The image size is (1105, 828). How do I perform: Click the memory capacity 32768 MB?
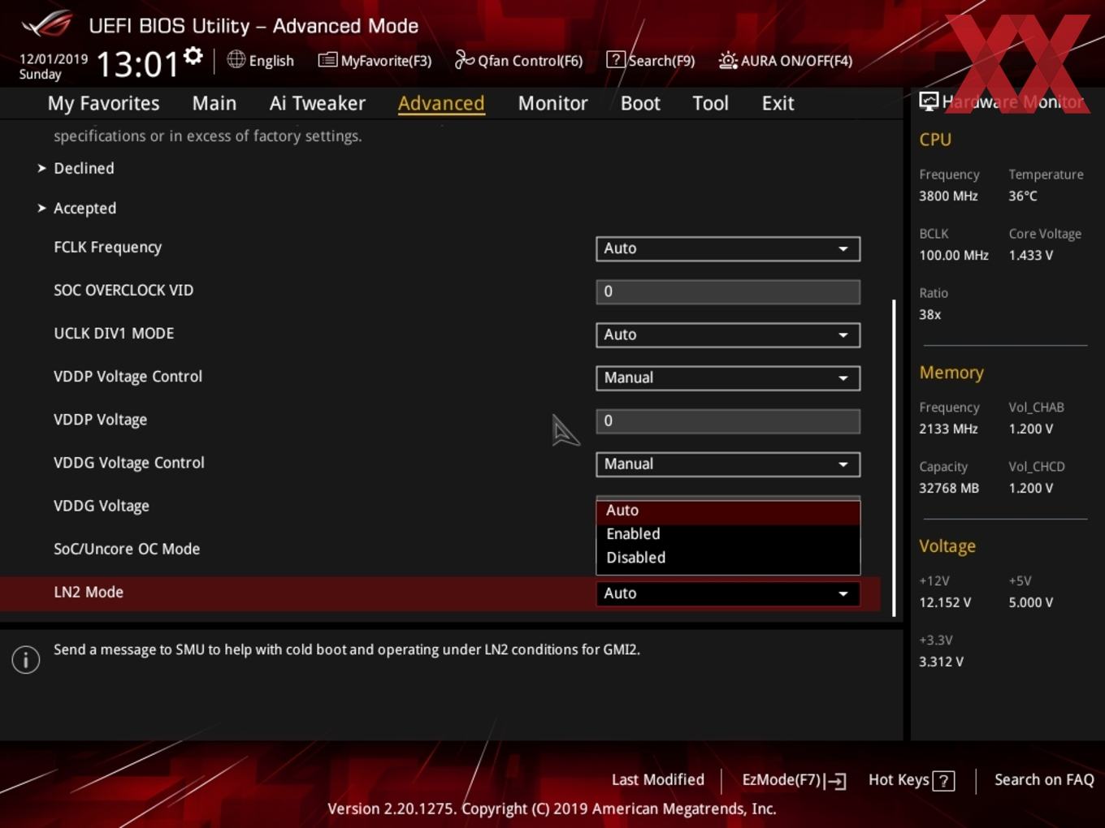949,488
